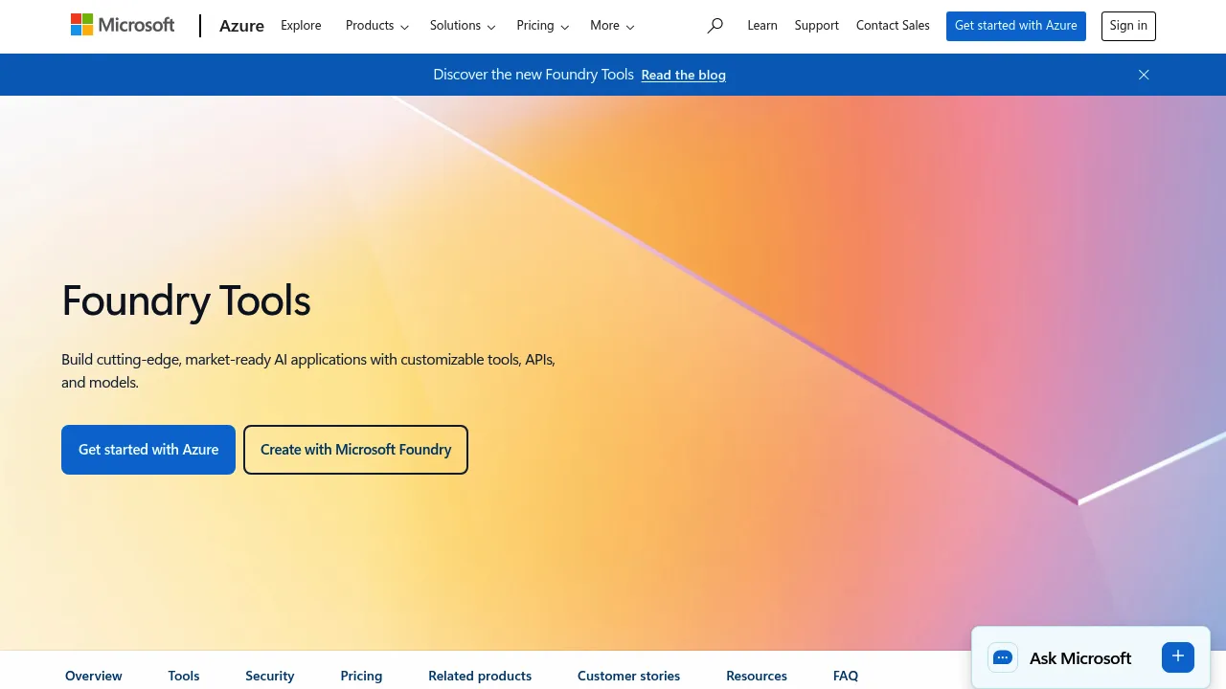Switch to the Security section tab
Viewport: 1226px width, 689px height.
(270, 676)
